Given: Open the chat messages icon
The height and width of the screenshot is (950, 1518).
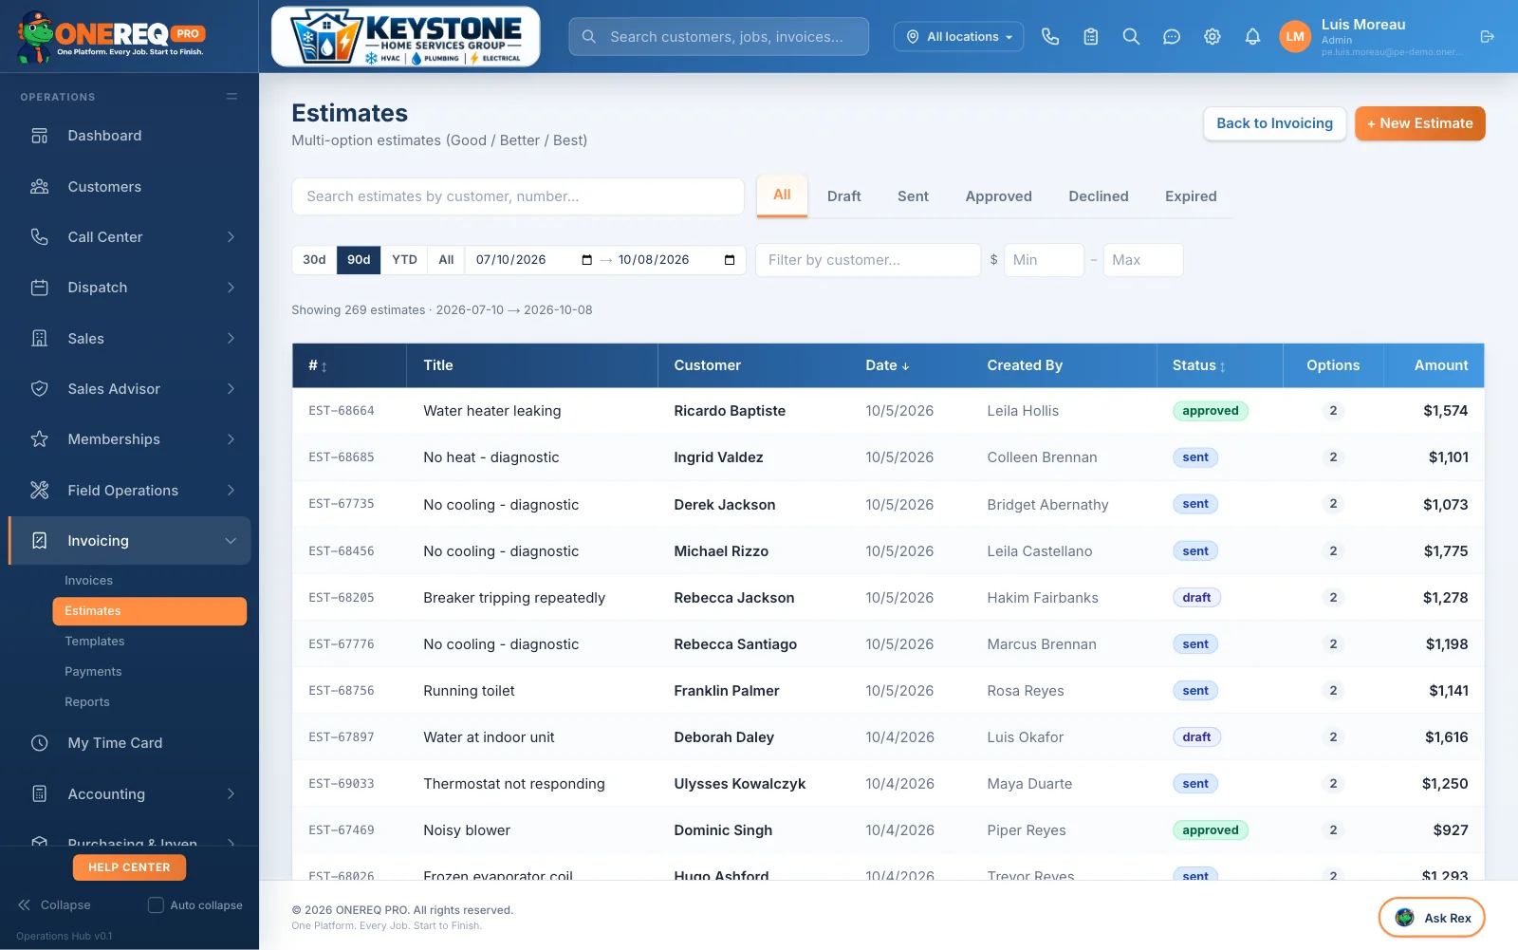Looking at the screenshot, I should click(x=1172, y=36).
